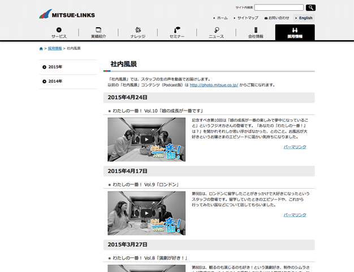Click the binoculars icon on 採用情報
This screenshot has width=354, height=272.
click(x=295, y=30)
